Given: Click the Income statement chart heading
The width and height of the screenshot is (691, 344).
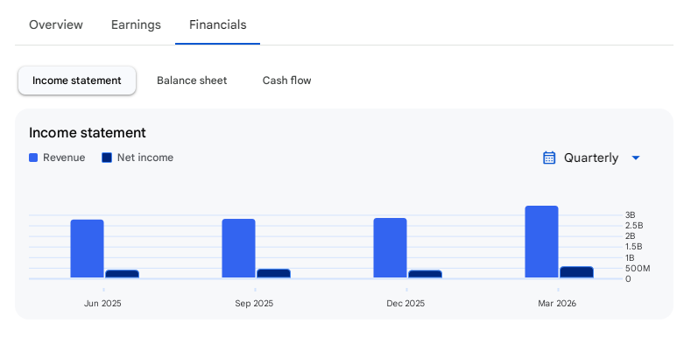Looking at the screenshot, I should pos(88,132).
